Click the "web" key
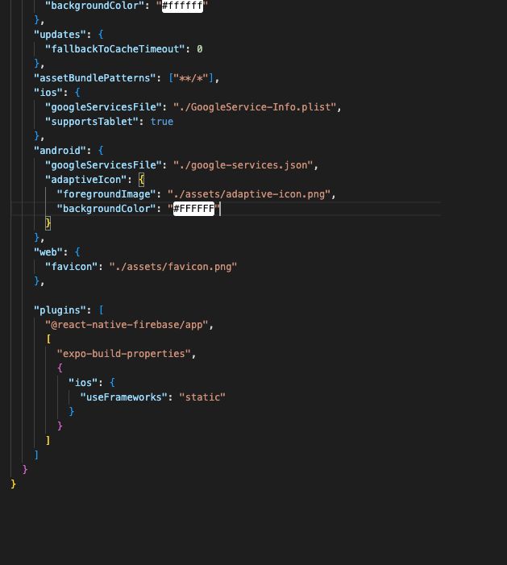 point(48,252)
